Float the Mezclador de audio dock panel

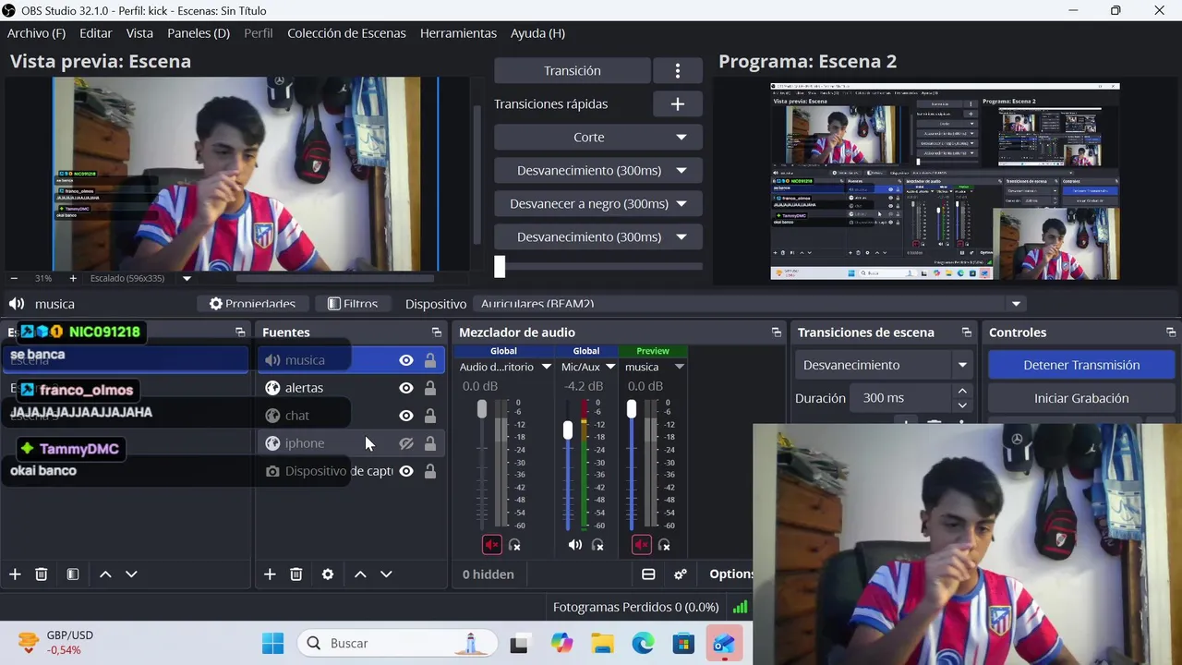click(x=777, y=332)
